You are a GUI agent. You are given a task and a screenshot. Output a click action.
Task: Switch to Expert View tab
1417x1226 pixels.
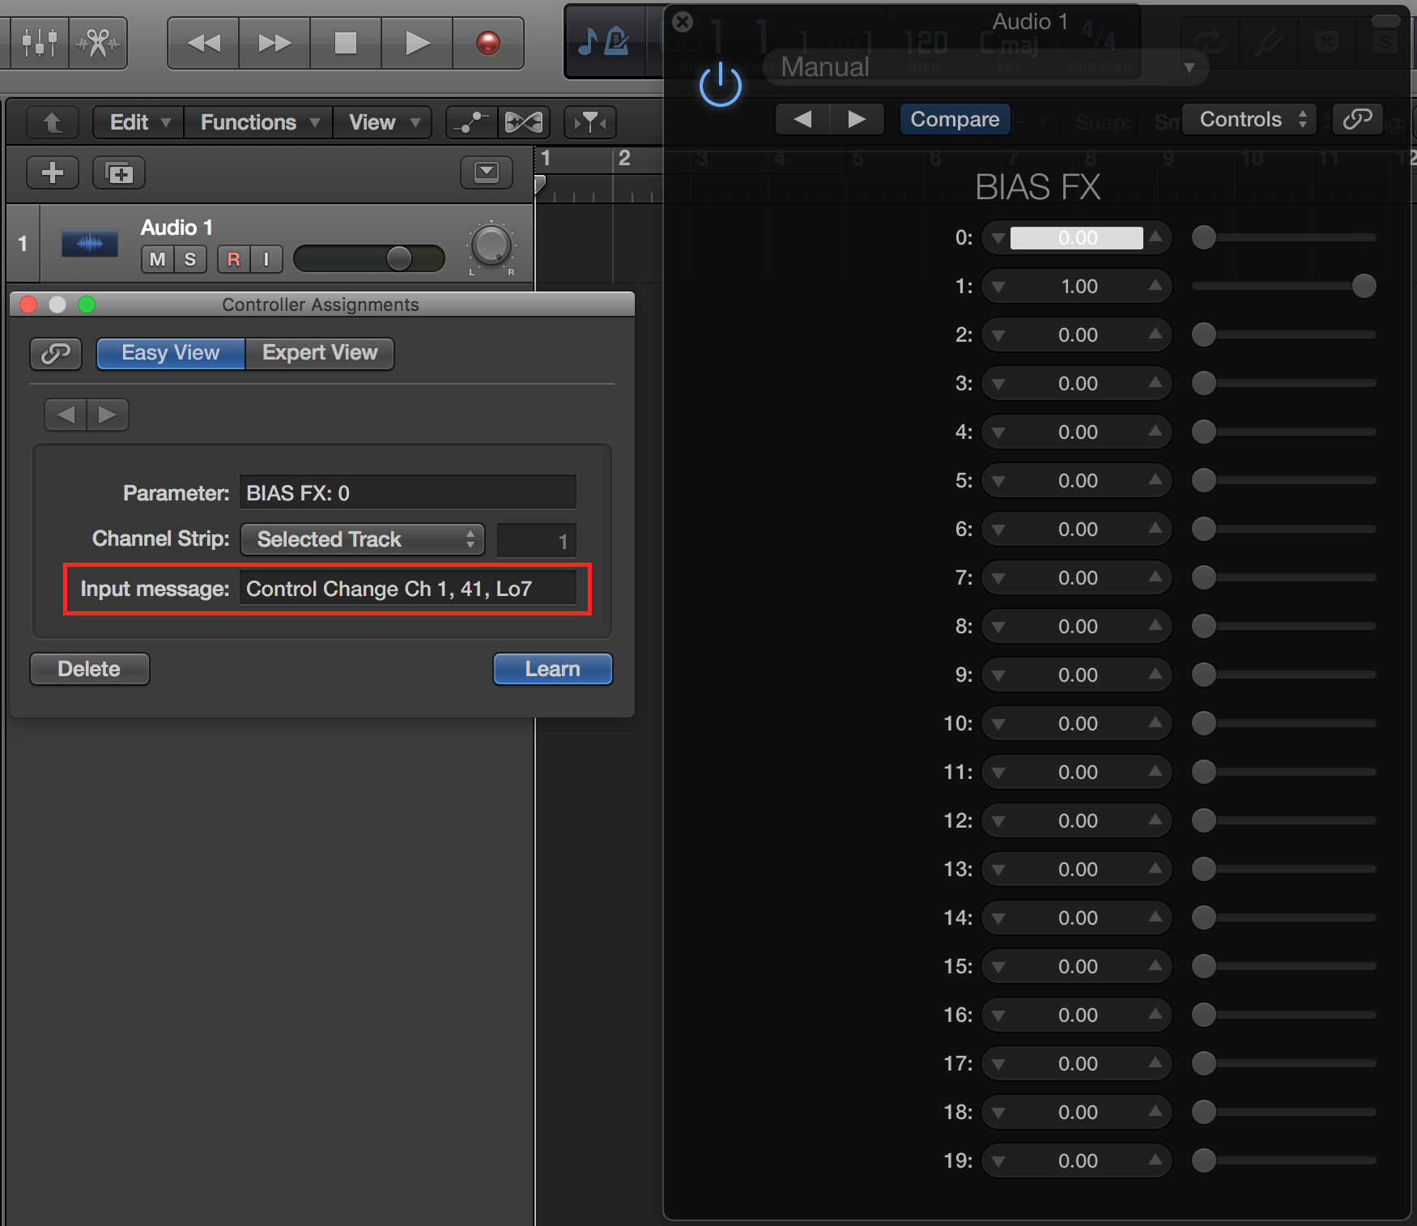[x=320, y=353]
